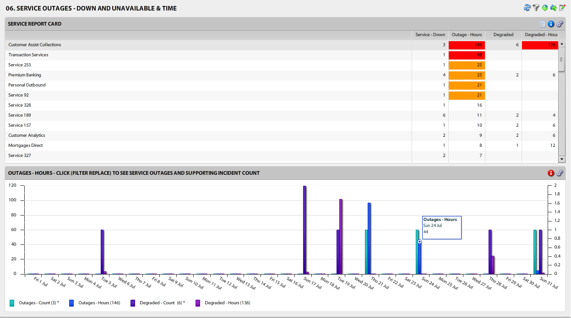
Task: Open the report view icon on Service Report Card
Action: coord(543,24)
